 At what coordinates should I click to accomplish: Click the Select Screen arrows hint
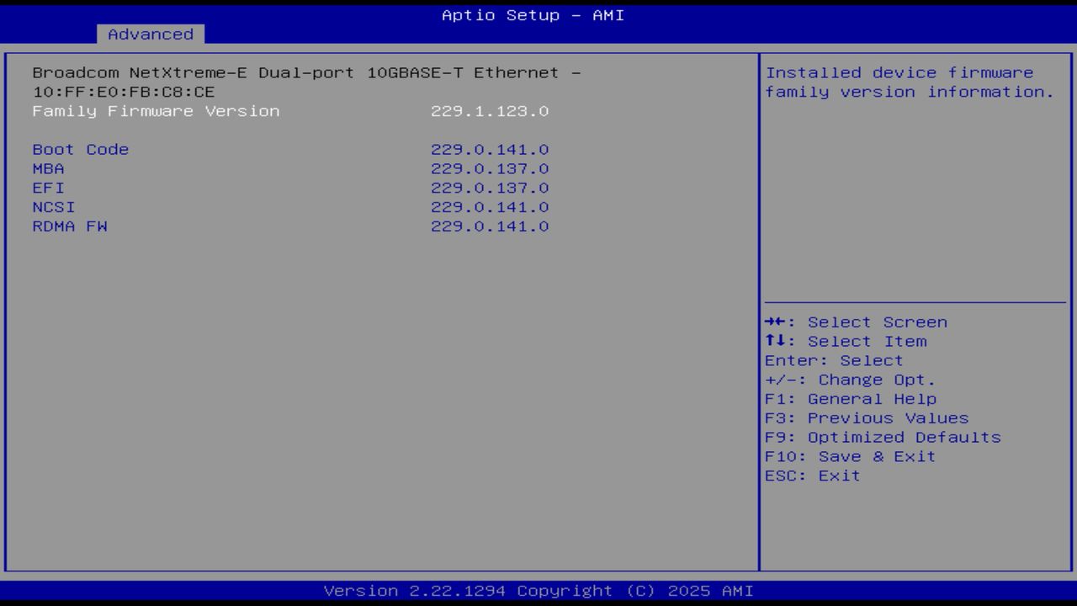tap(855, 322)
